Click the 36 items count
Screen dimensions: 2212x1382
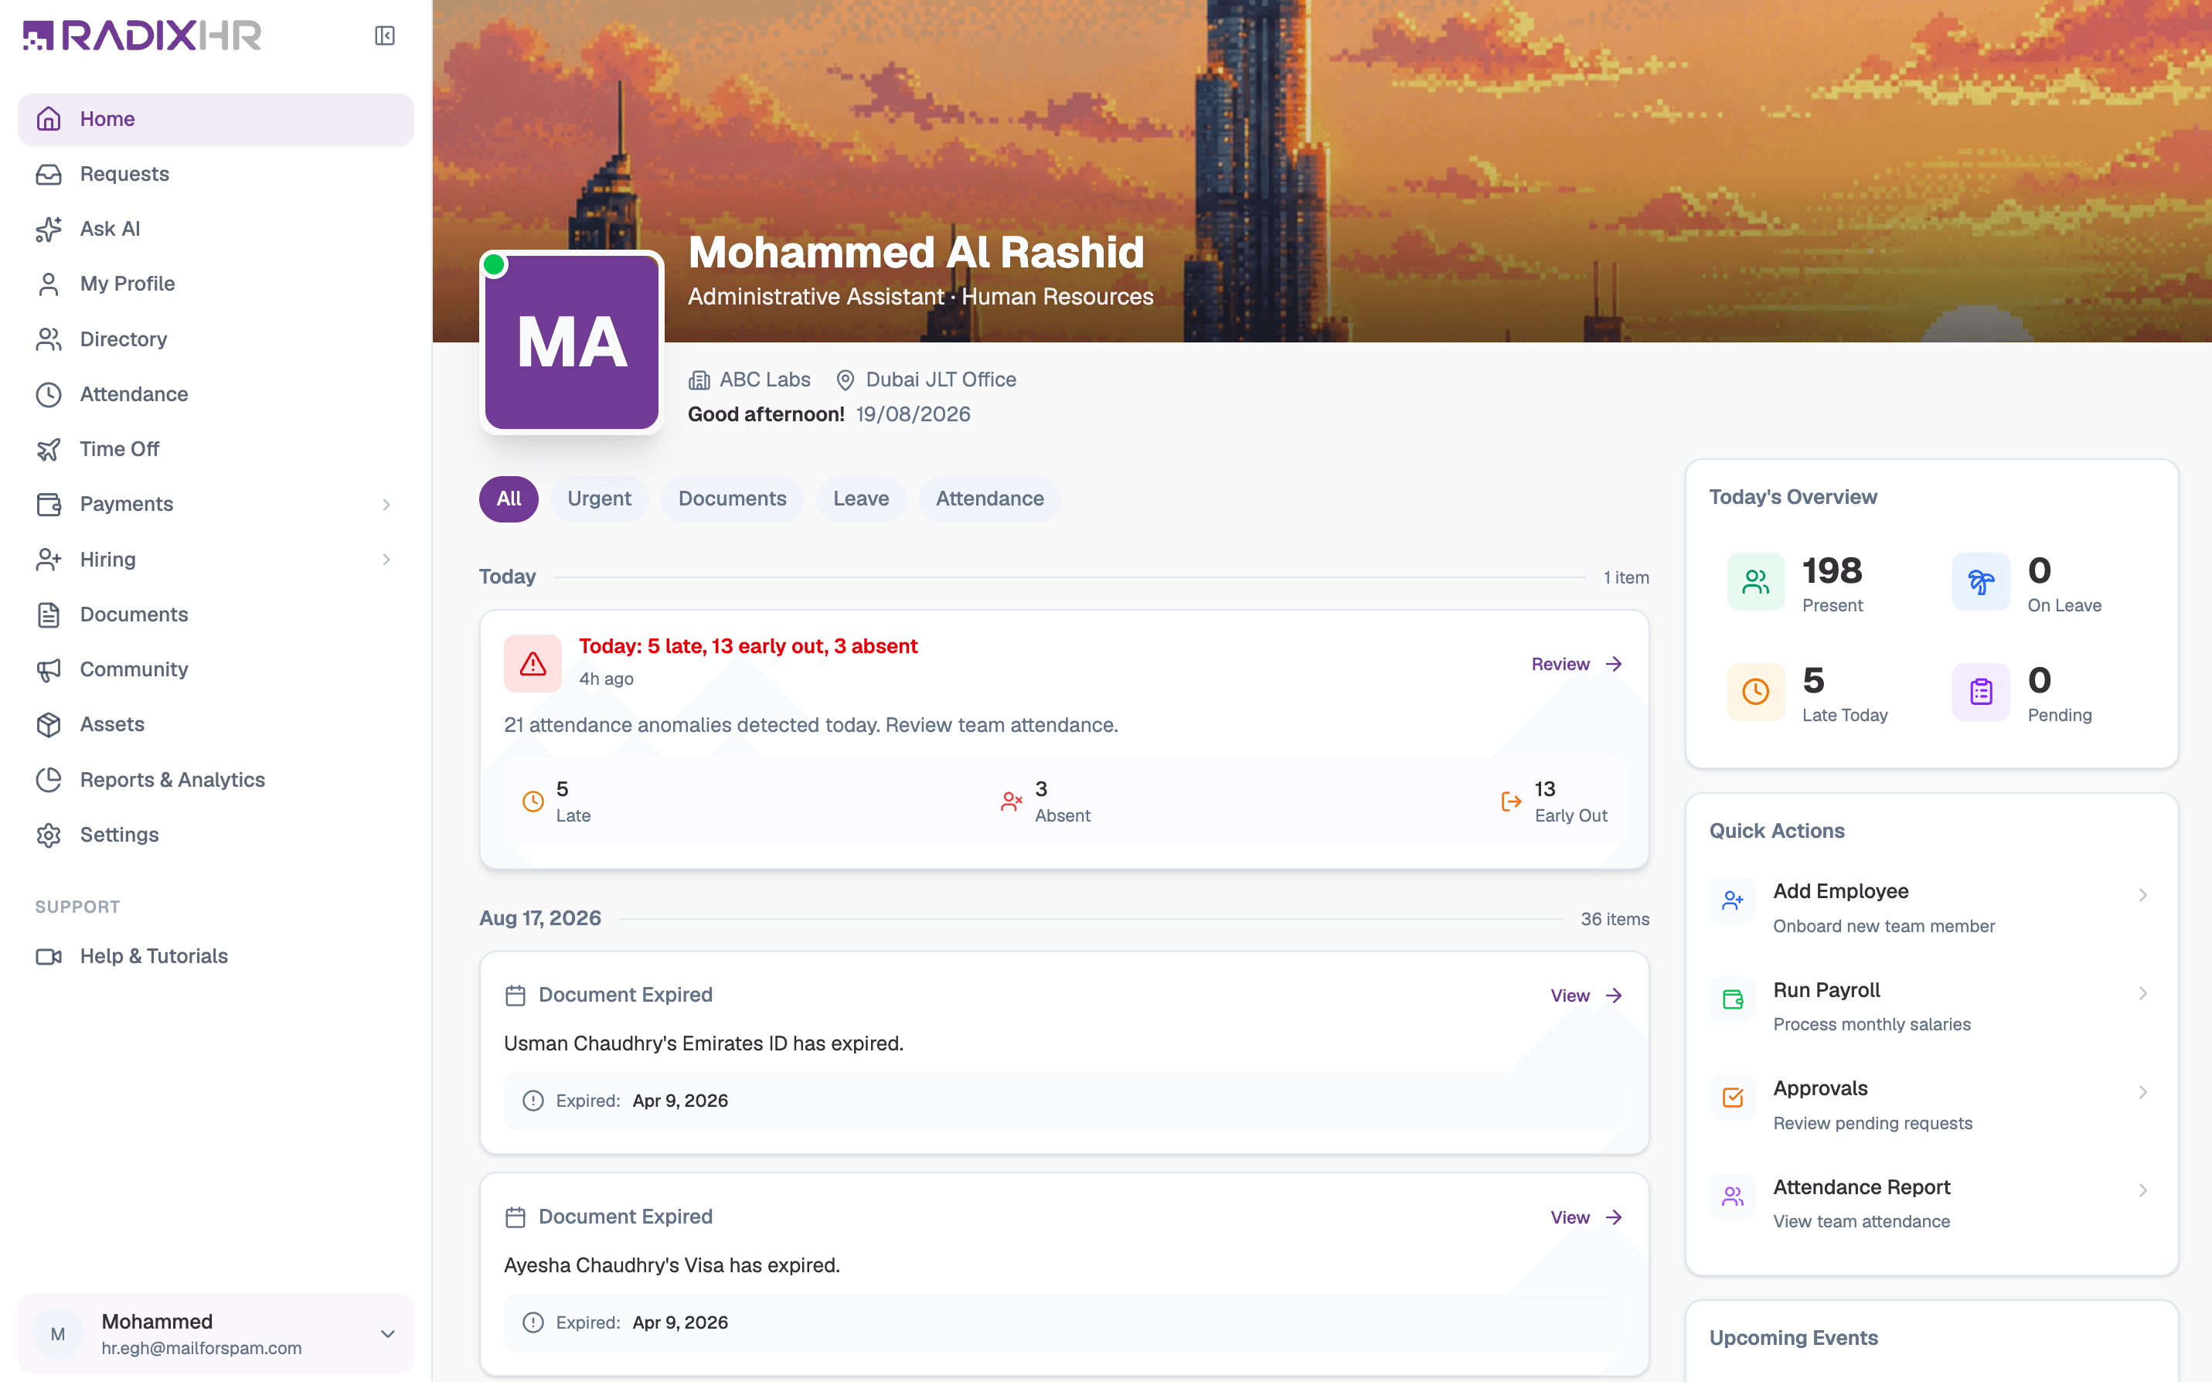pos(1615,918)
